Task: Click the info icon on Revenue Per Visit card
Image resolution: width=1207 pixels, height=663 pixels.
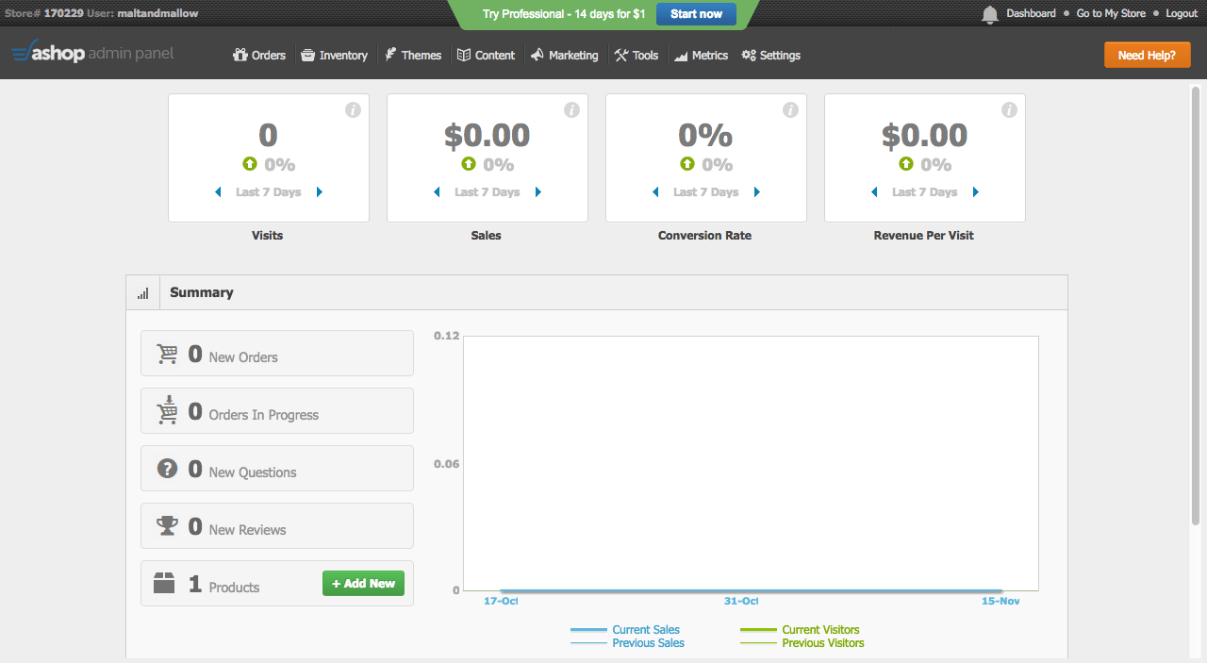Action: pos(1009,110)
